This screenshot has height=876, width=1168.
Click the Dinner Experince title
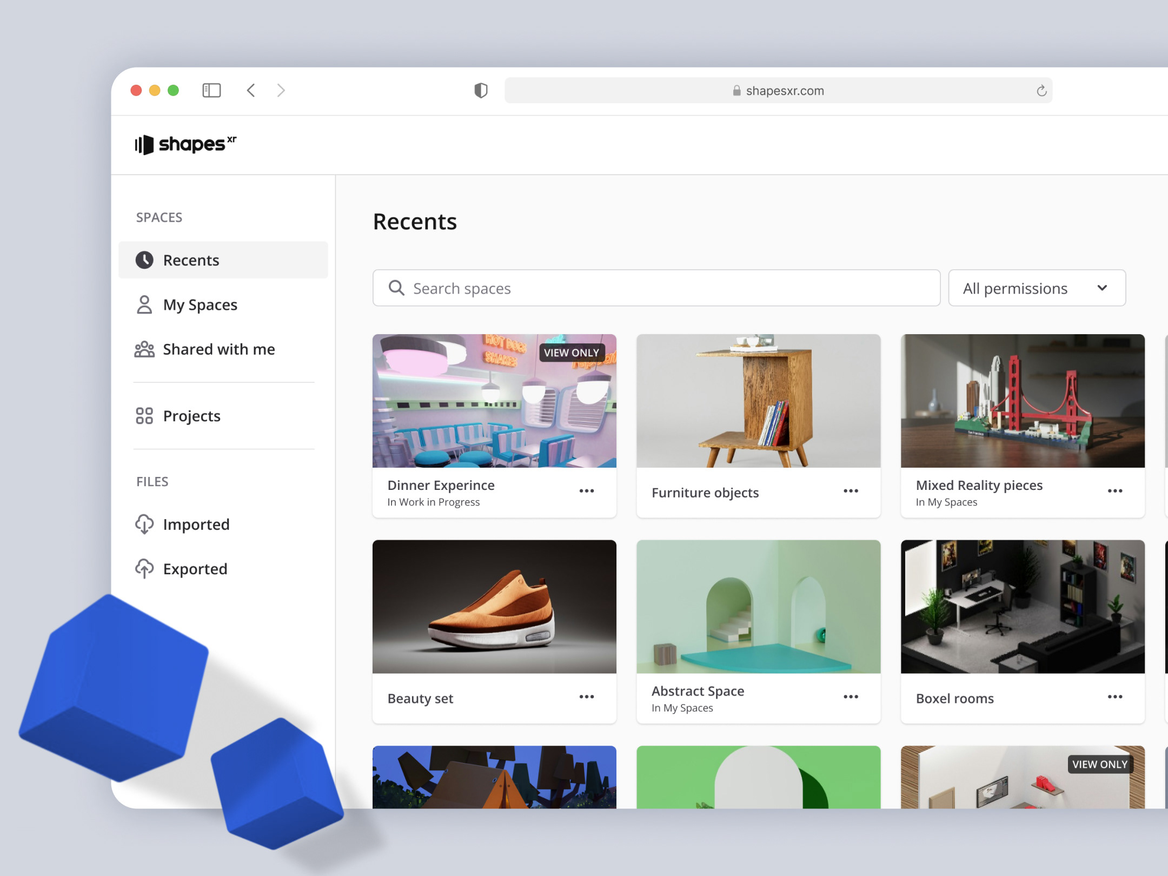tap(441, 485)
